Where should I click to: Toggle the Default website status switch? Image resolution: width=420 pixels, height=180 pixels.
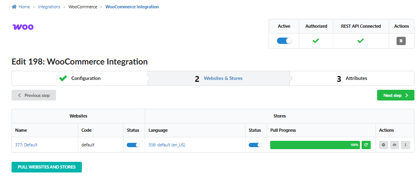pyautogui.click(x=133, y=145)
